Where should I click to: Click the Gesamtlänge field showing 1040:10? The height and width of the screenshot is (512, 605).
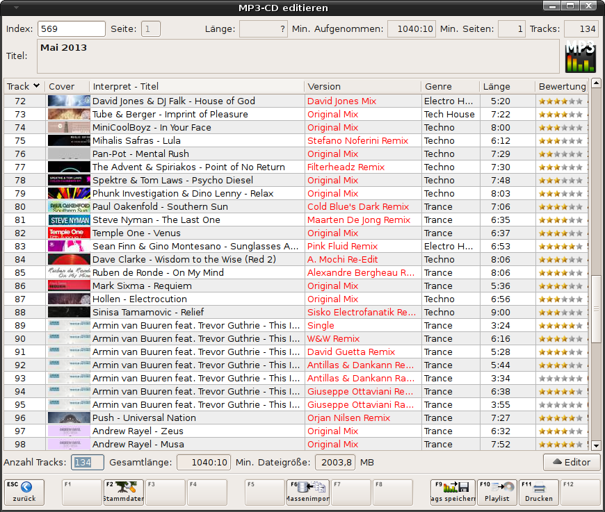(204, 462)
